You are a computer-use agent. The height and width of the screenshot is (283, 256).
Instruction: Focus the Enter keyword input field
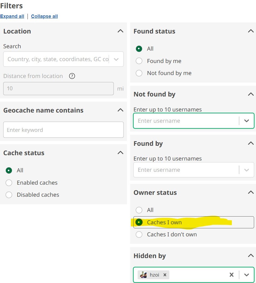pos(63,130)
